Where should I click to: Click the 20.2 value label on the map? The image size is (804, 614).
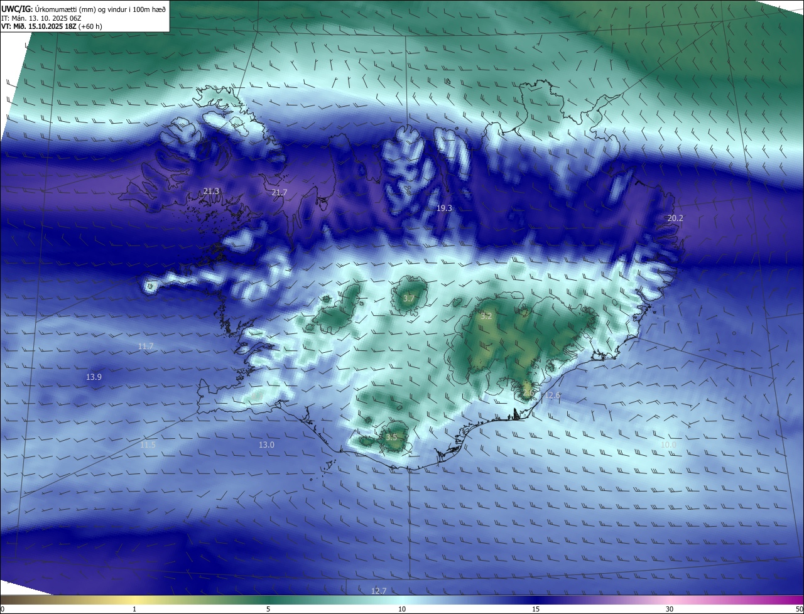[x=675, y=218]
